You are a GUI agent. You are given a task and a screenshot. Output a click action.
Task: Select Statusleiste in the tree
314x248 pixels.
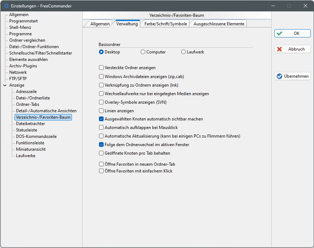coord(27,130)
